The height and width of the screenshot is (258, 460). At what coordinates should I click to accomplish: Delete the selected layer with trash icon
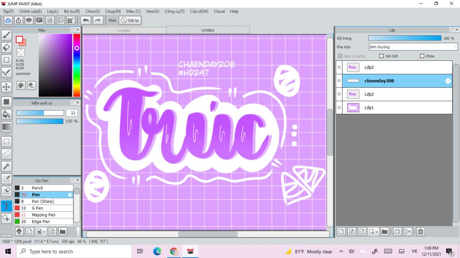(x=420, y=232)
